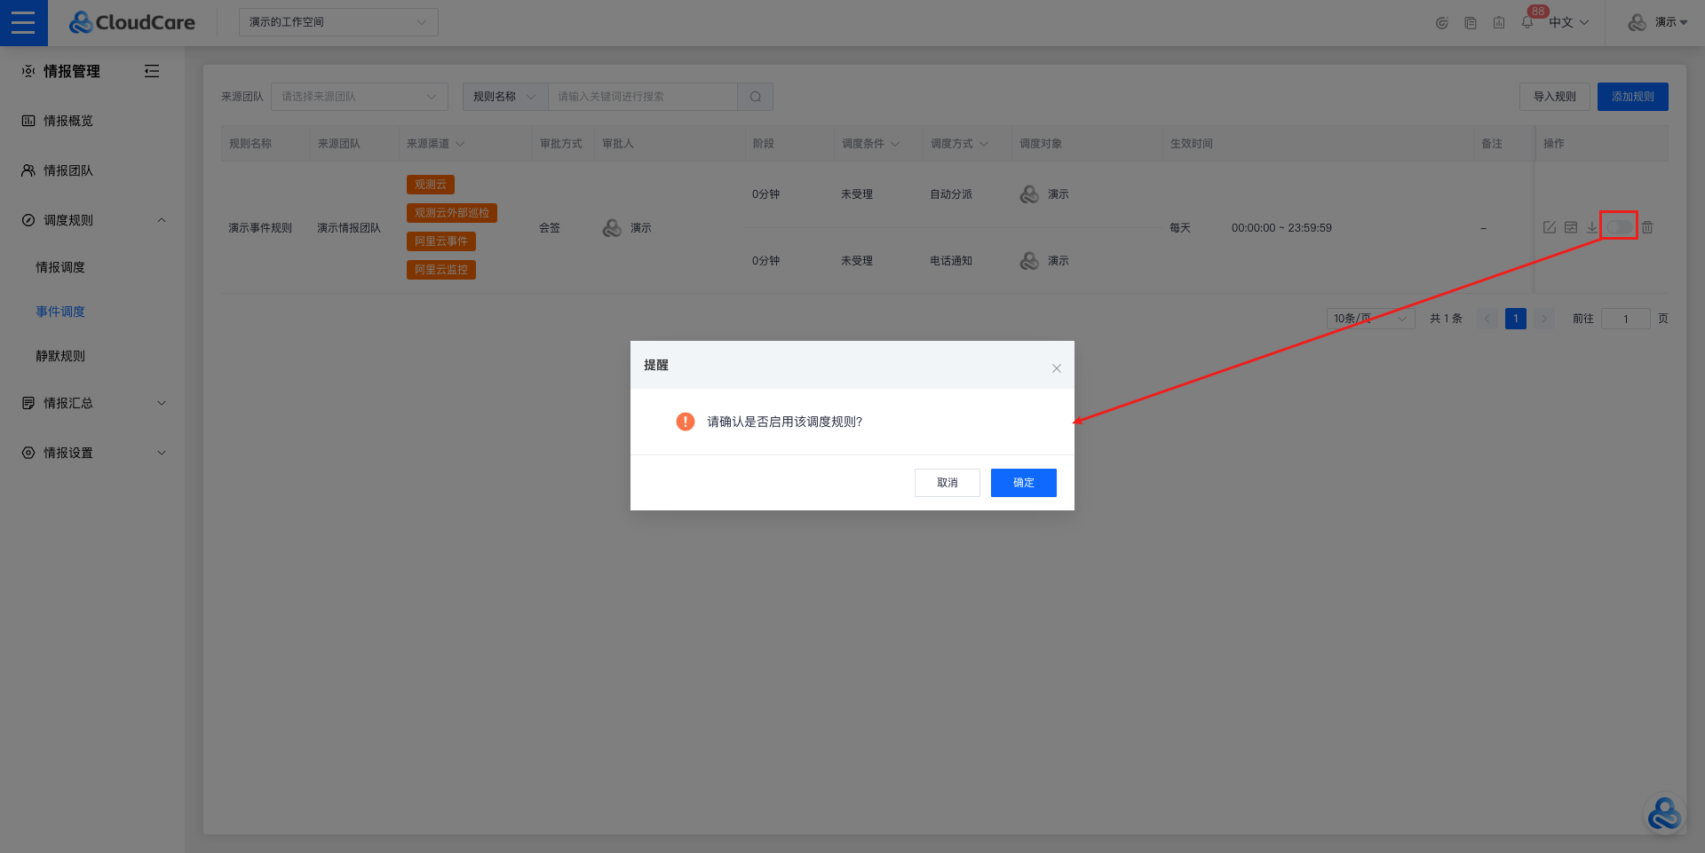
Task: Click the edit rule pencil icon
Action: coord(1550,227)
